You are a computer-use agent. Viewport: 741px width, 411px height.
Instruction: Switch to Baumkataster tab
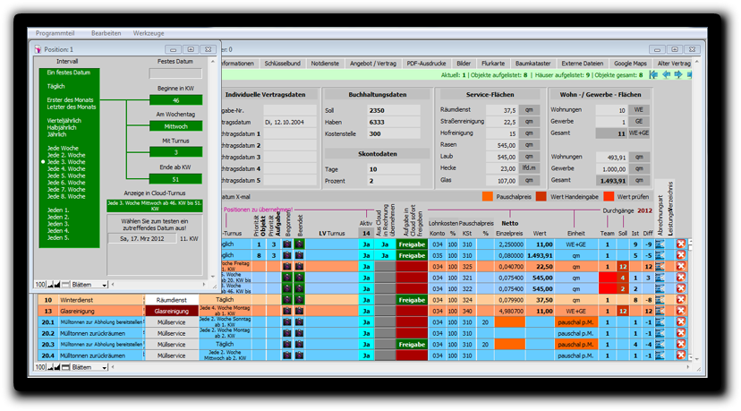pyautogui.click(x=532, y=64)
